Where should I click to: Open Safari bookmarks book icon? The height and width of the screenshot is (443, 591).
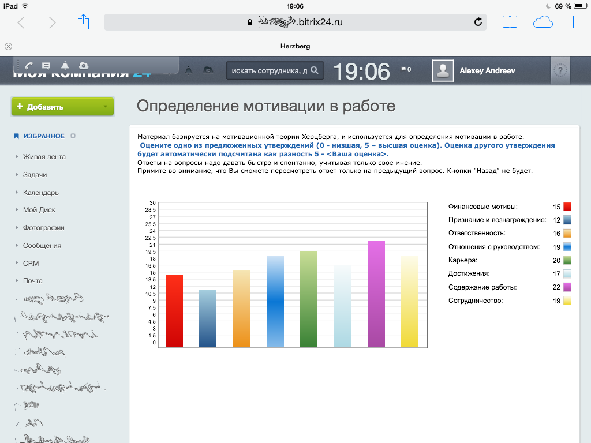[510, 22]
